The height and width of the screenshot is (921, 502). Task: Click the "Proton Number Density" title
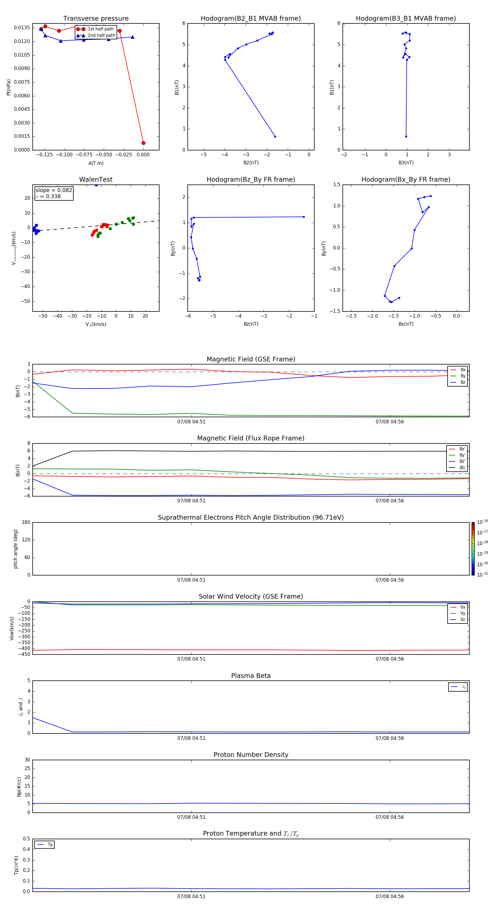[x=251, y=755]
